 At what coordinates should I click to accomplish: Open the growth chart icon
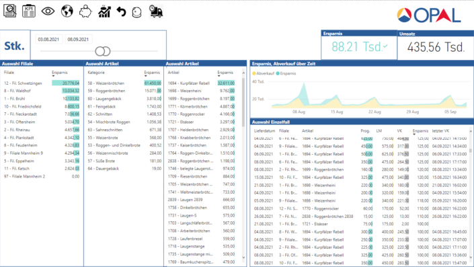(104, 12)
